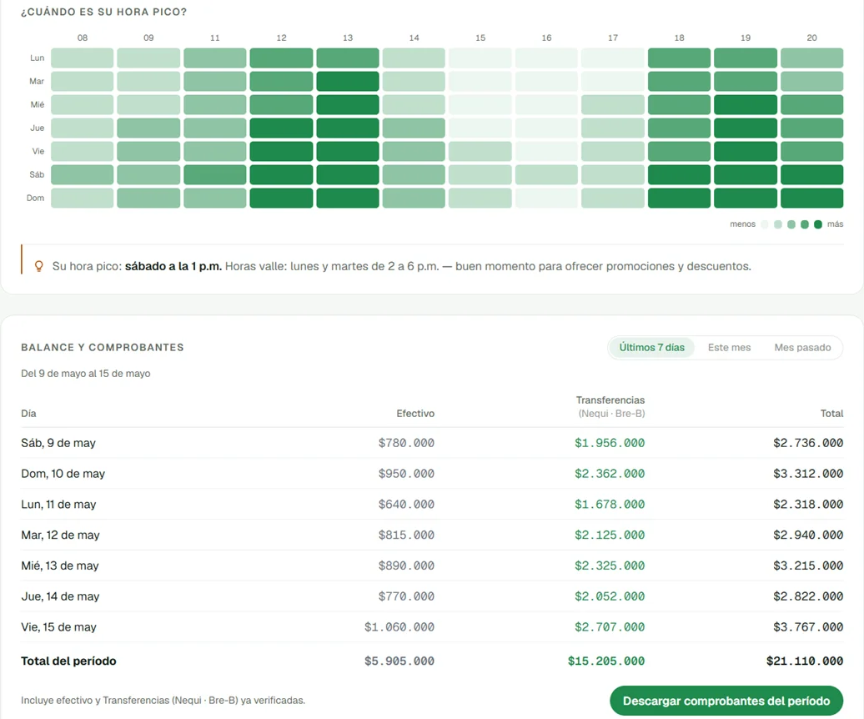Click the $15.205.000 period transfers total
864x719 pixels.
coord(606,661)
